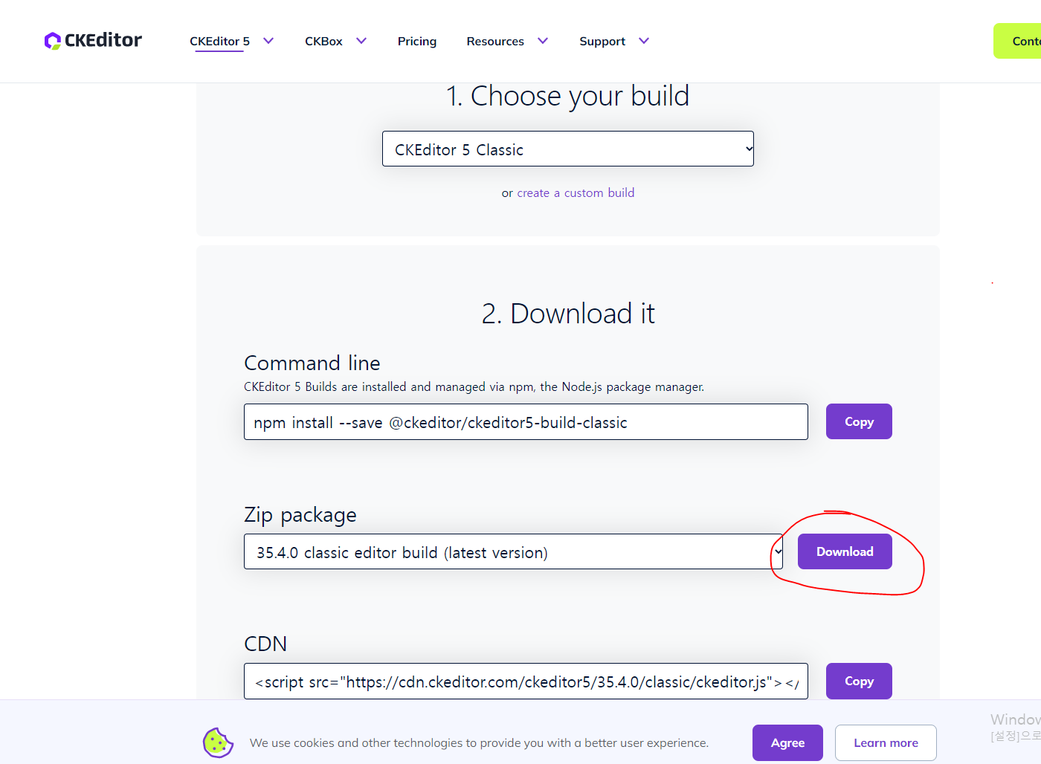This screenshot has height=764, width=1041.
Task: Click the CDN script tag field
Action: click(x=526, y=681)
